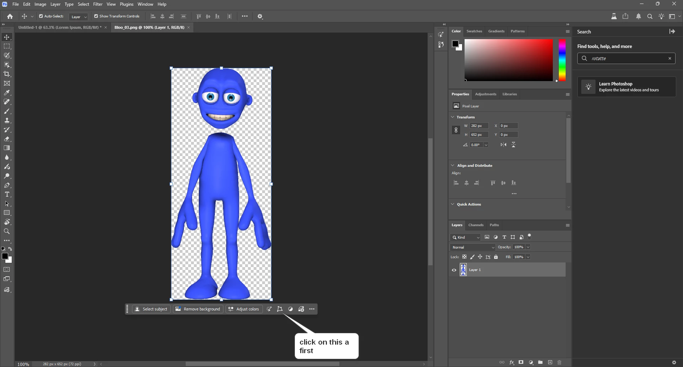Image resolution: width=683 pixels, height=367 pixels.
Task: Flip horizontal in Transform properties
Action: coord(503,145)
